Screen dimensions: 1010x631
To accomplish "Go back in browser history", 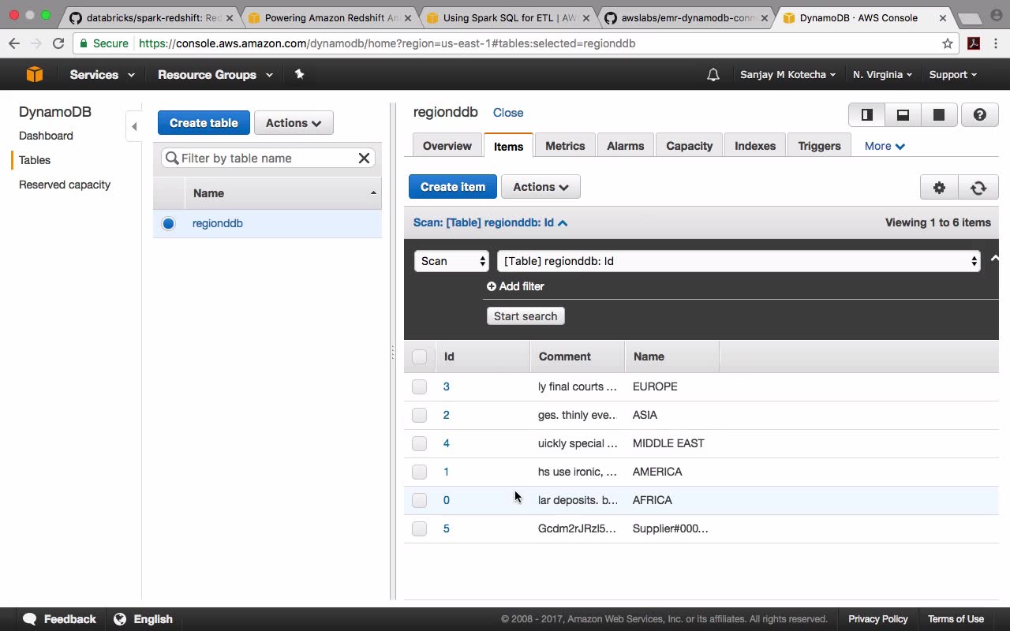I will [14, 43].
